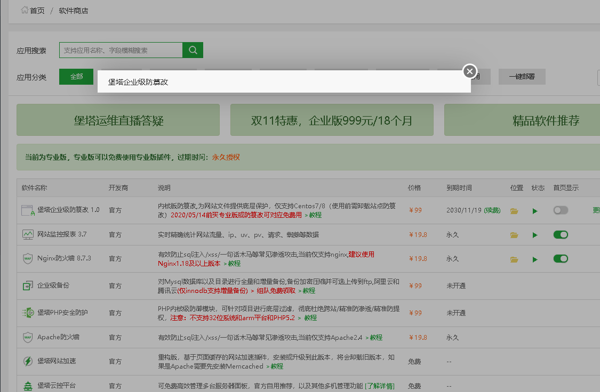Click 堡塔网站加速 software name

[57, 361]
